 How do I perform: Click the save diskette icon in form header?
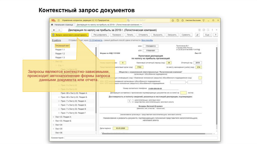click(x=199, y=30)
